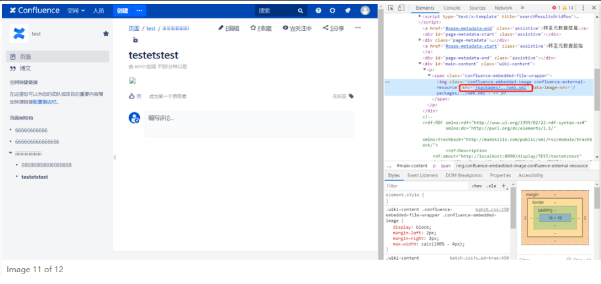Click the sidebar collapse handle
Viewport: 601px width, 284px height.
[114, 157]
